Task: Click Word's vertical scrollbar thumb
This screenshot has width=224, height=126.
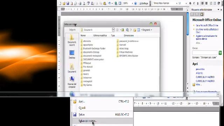Action: [x=188, y=24]
